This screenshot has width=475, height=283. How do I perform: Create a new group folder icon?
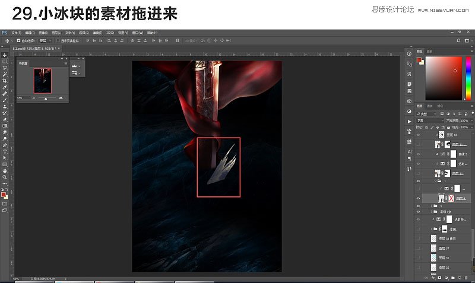[453, 278]
